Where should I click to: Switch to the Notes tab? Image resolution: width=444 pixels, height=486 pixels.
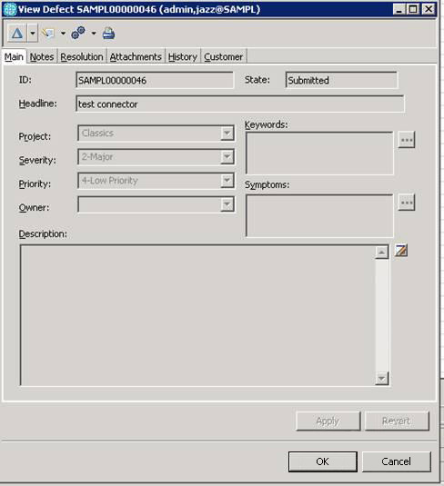(42, 56)
